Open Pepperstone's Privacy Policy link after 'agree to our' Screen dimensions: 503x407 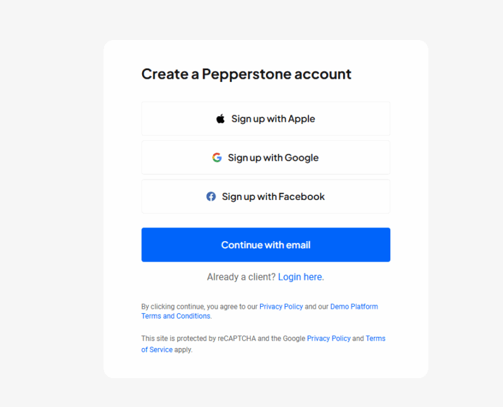click(281, 307)
